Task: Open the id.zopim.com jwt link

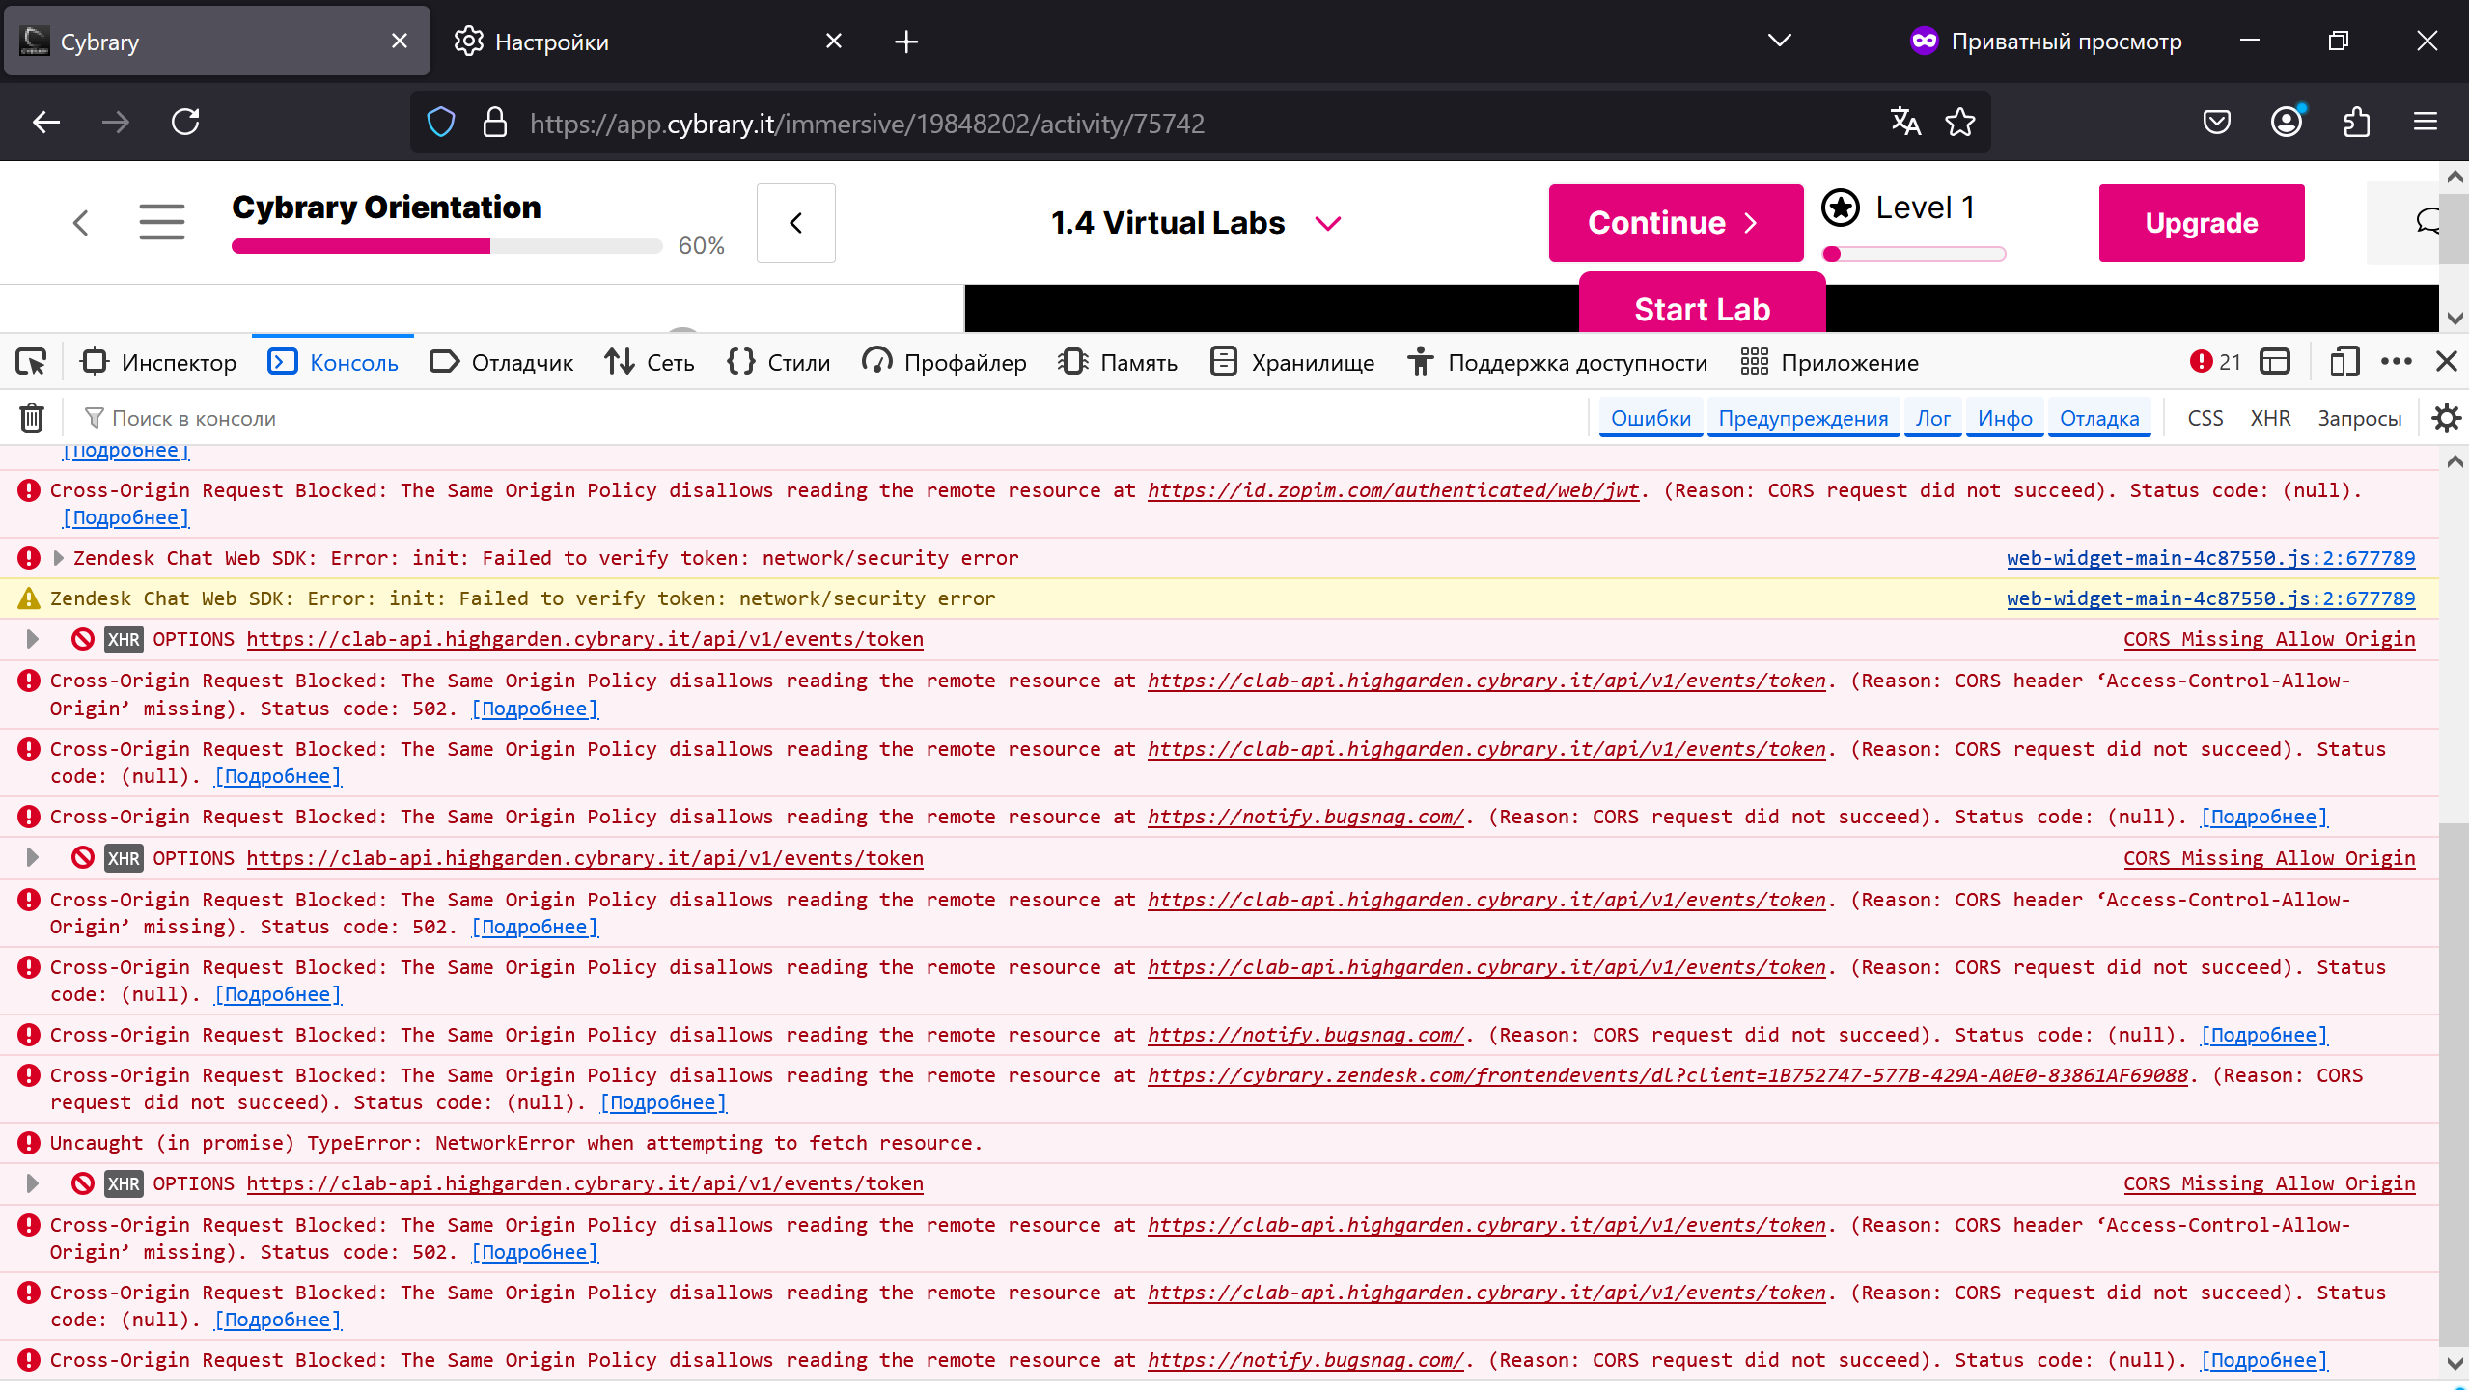Action: [x=1393, y=490]
